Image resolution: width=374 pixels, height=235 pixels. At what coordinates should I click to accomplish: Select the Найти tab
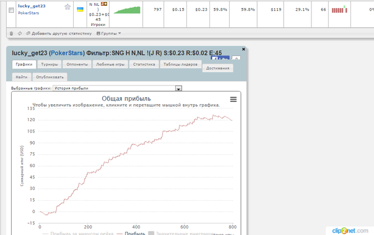[21, 77]
